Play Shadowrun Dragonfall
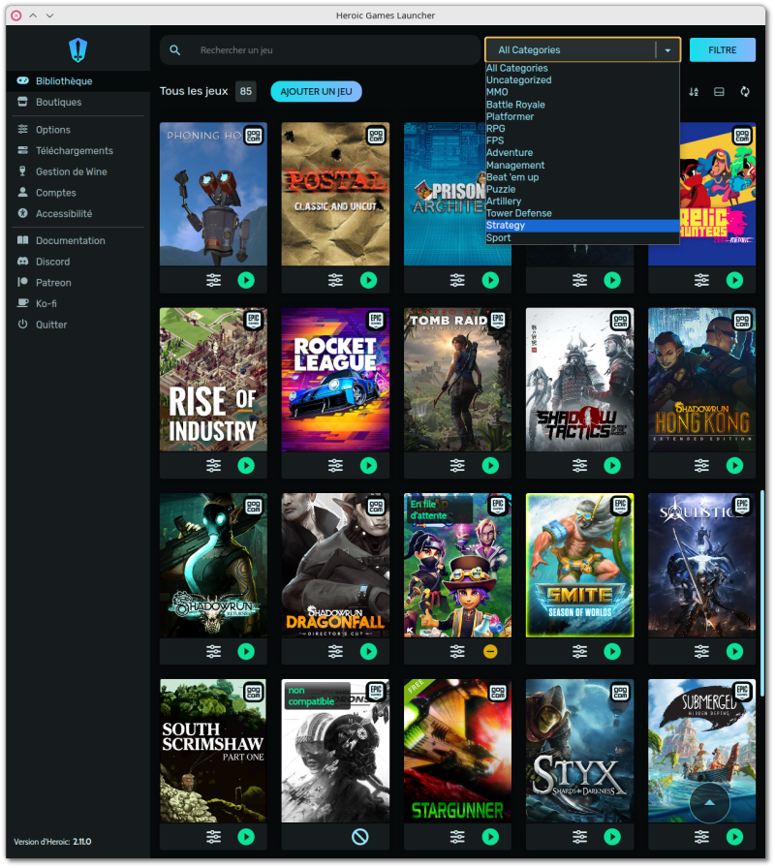Image resolution: width=775 pixels, height=868 pixels. [369, 652]
